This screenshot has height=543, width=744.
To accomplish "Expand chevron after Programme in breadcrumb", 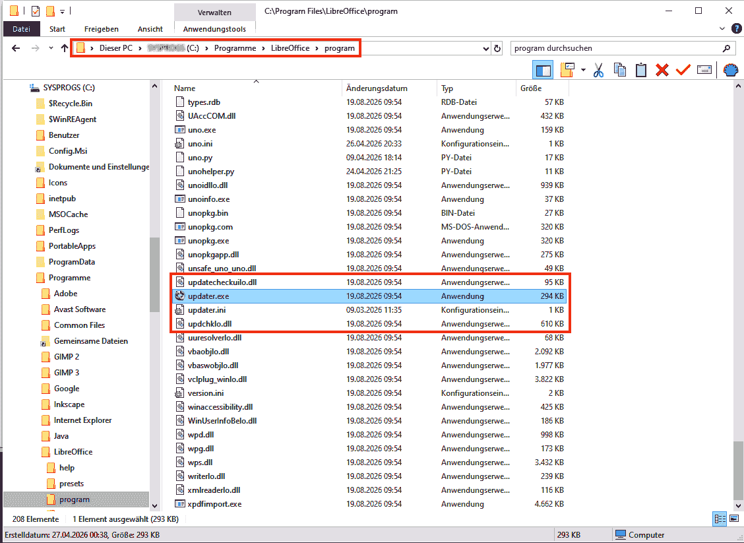I will (x=263, y=48).
